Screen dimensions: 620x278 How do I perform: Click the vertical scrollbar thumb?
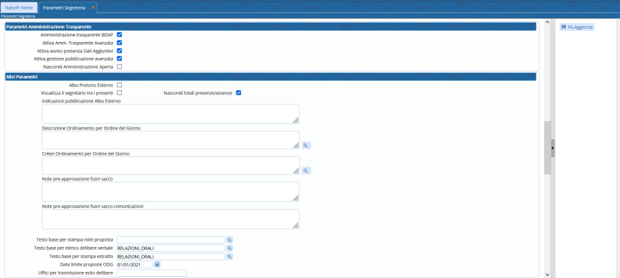(547, 147)
